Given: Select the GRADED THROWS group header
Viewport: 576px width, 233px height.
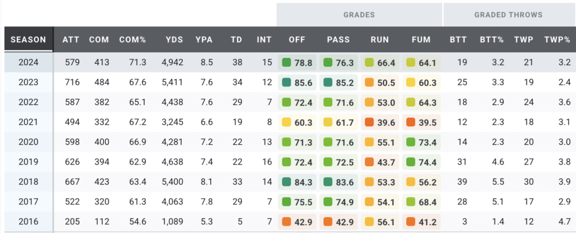Looking at the screenshot, I should pyautogui.click(x=508, y=15).
